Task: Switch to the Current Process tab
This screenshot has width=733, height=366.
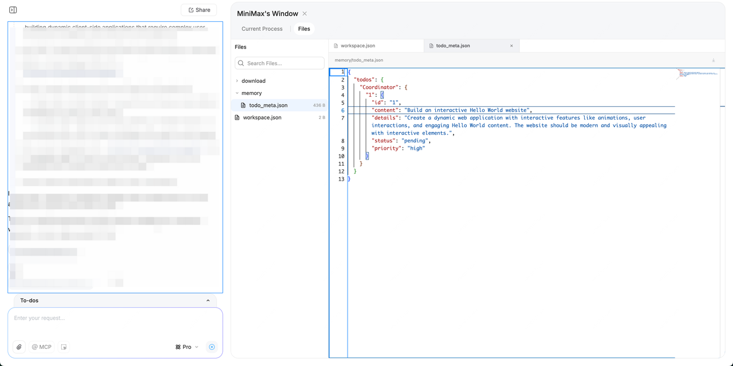Action: coord(262,29)
